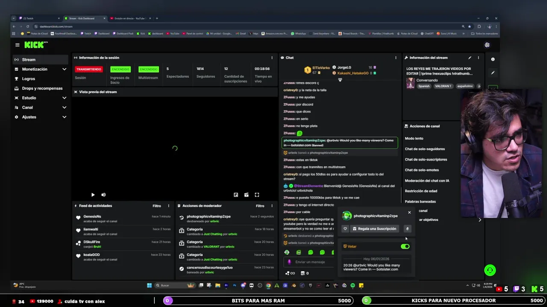Click the info circle icon in the right sidebar

point(493,59)
